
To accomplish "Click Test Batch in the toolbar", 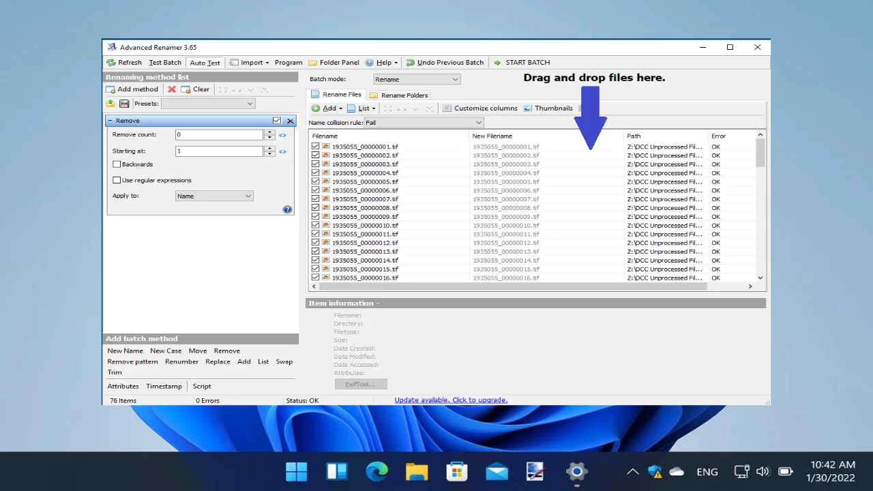I will tap(165, 62).
